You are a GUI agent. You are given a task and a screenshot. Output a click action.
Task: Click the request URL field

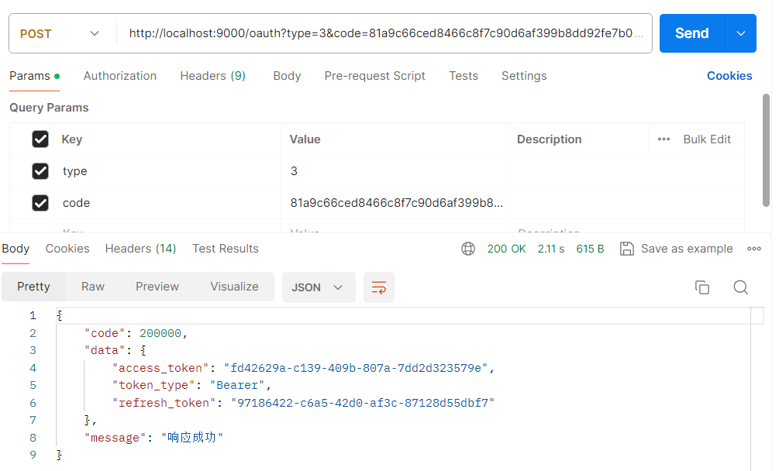click(384, 34)
